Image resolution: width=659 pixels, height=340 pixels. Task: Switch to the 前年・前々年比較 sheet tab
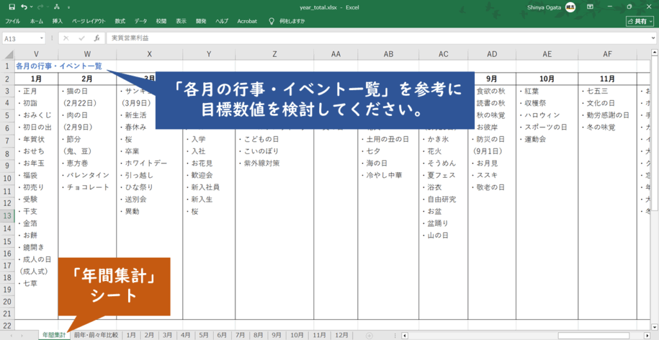coord(96,335)
